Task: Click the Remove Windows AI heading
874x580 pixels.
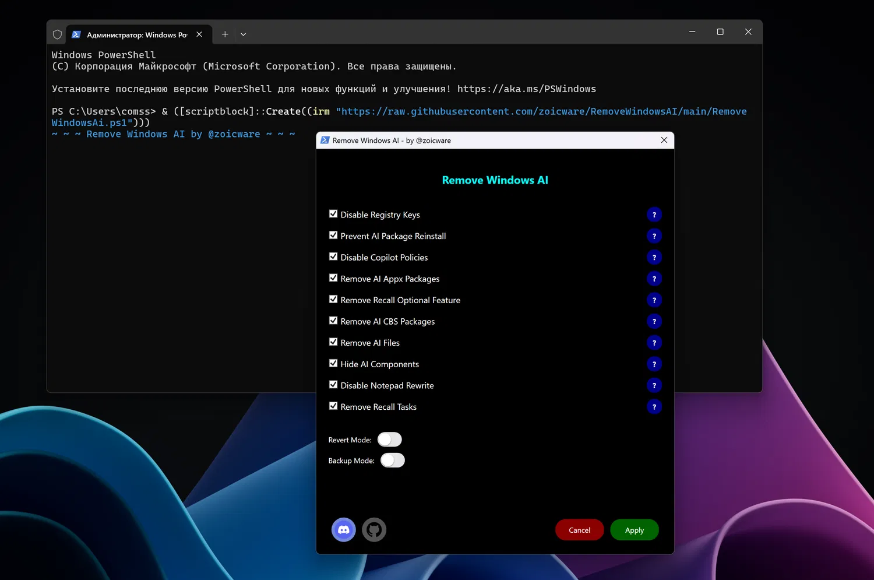Action: [495, 180]
